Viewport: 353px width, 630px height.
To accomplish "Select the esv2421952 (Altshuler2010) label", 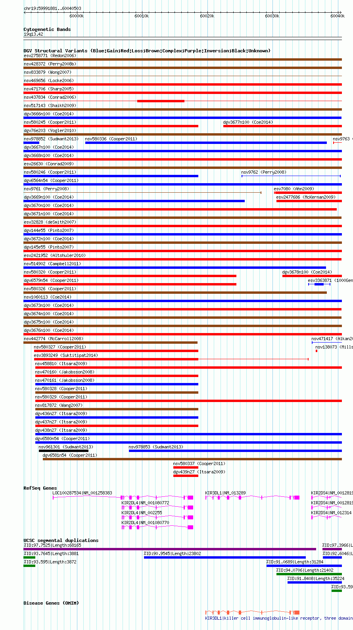I will (x=54, y=255).
